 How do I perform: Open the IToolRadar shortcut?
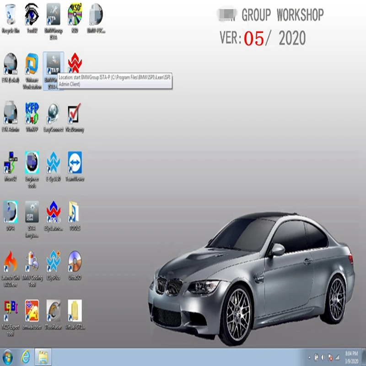click(x=54, y=315)
